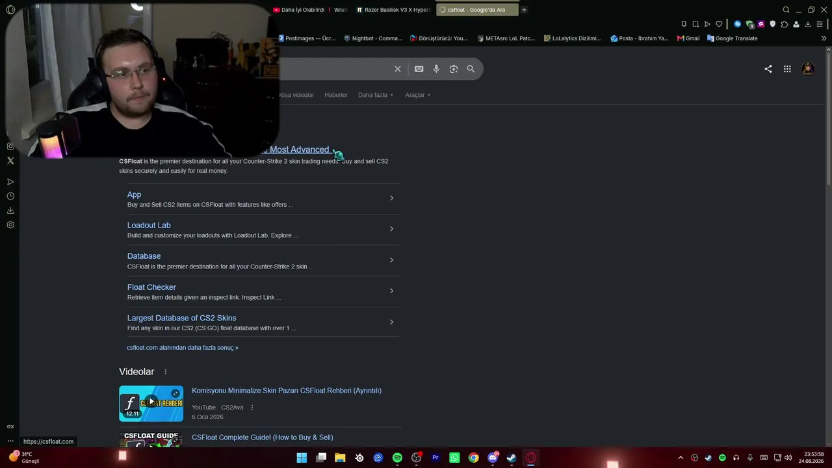Screen dimensions: 832x468
Task: Open Google Chrome from the taskbar
Action: click(x=474, y=458)
